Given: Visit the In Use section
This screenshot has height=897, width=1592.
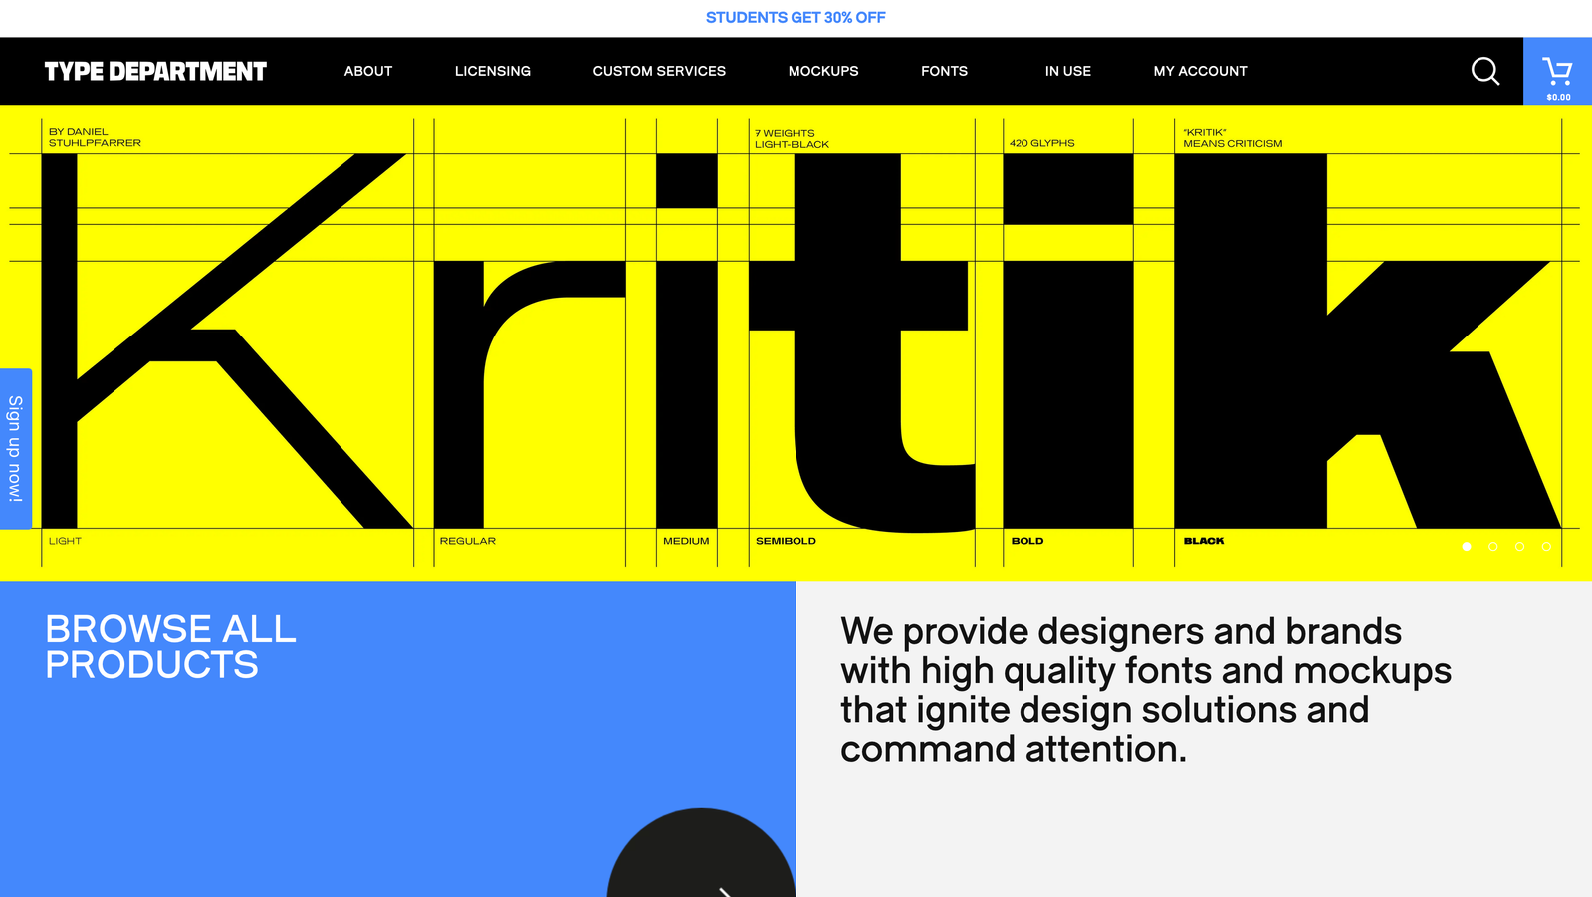Looking at the screenshot, I should [1068, 71].
